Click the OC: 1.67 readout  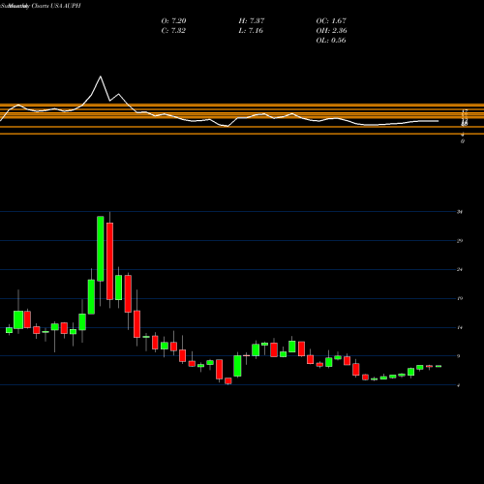point(331,21)
